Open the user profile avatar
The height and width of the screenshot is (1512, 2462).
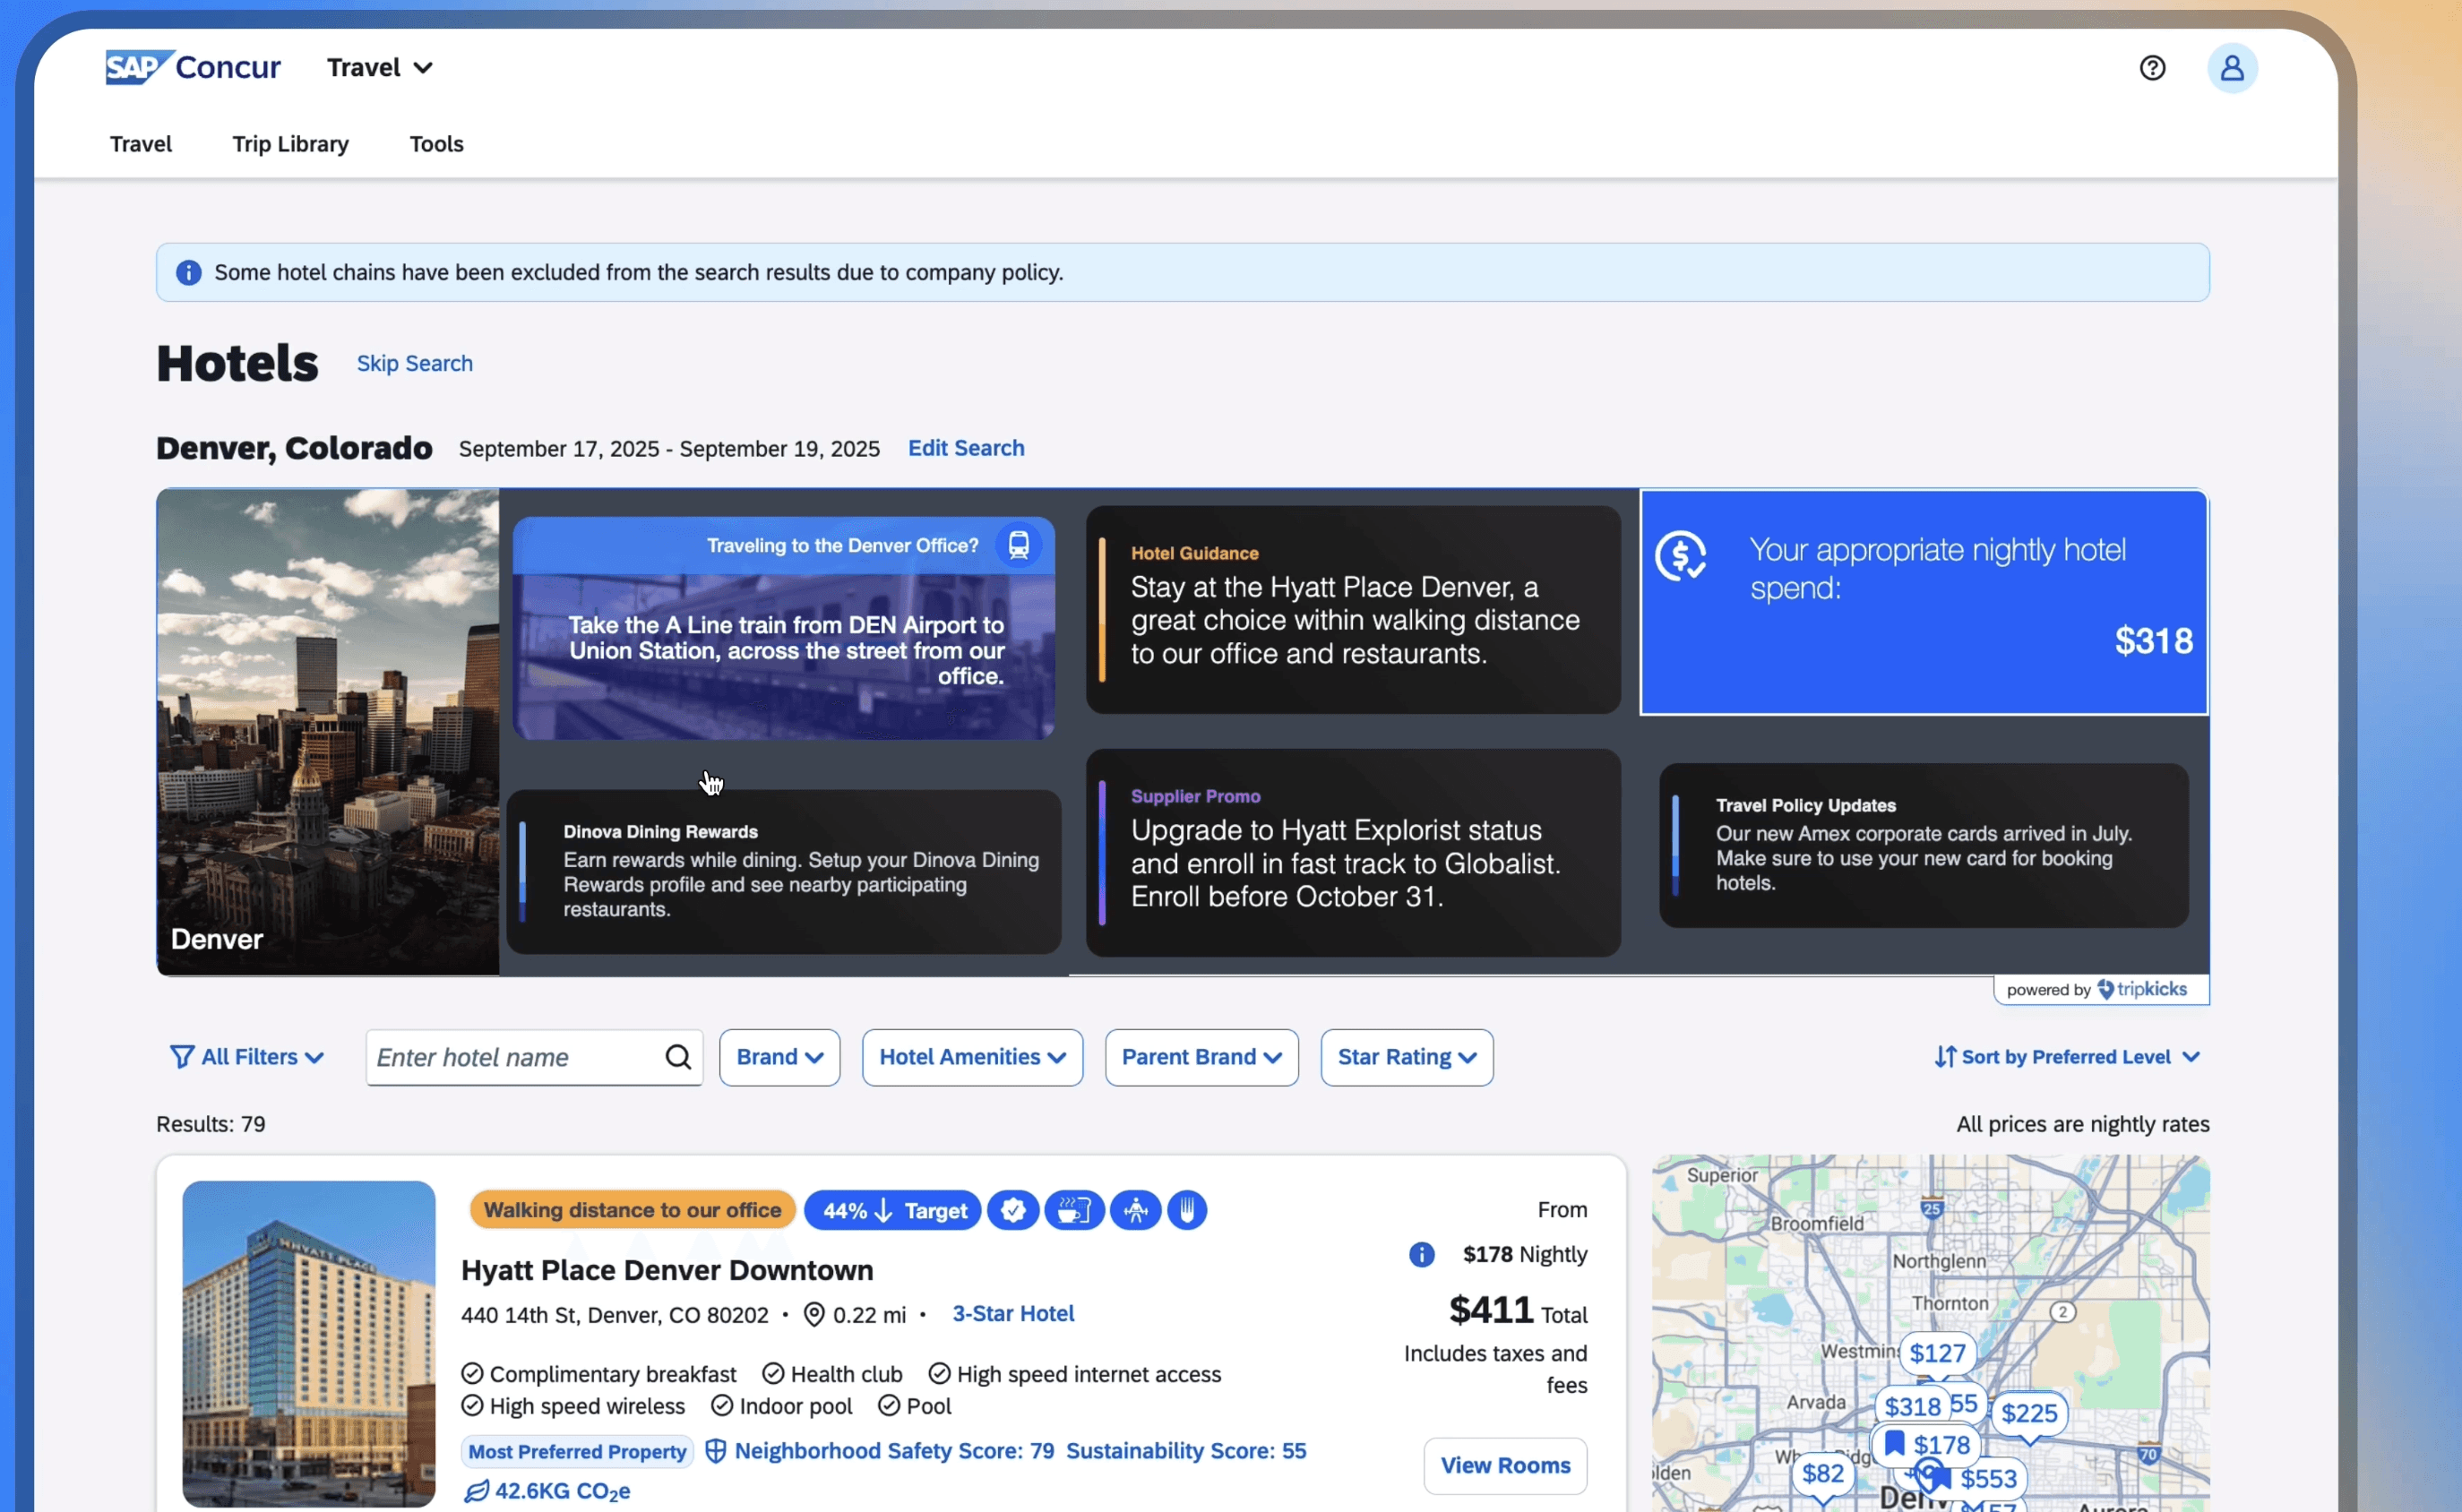[x=2231, y=68]
